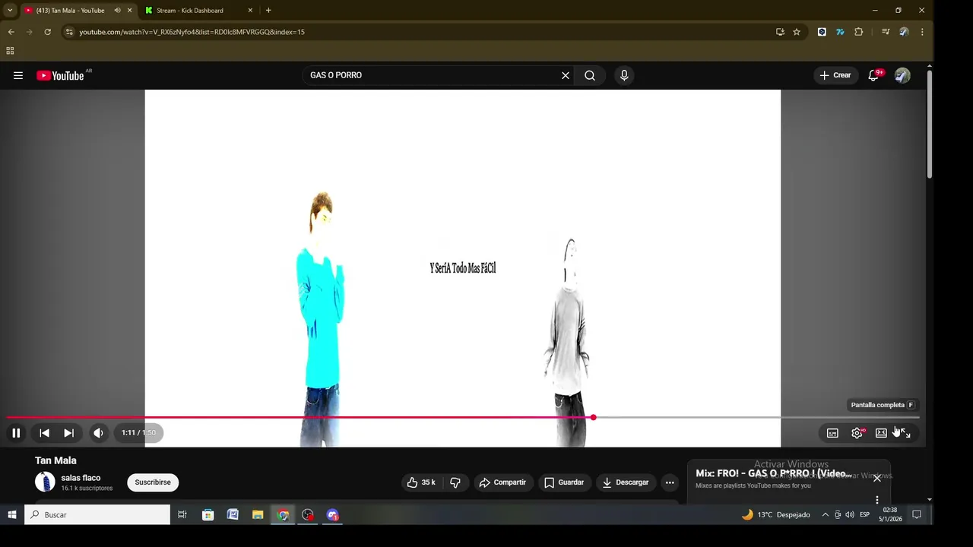The image size is (973, 547).
Task: Open OBS Studio from the taskbar
Action: point(308,515)
